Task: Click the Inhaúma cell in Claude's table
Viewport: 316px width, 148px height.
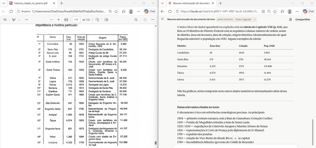Action: coord(182,66)
